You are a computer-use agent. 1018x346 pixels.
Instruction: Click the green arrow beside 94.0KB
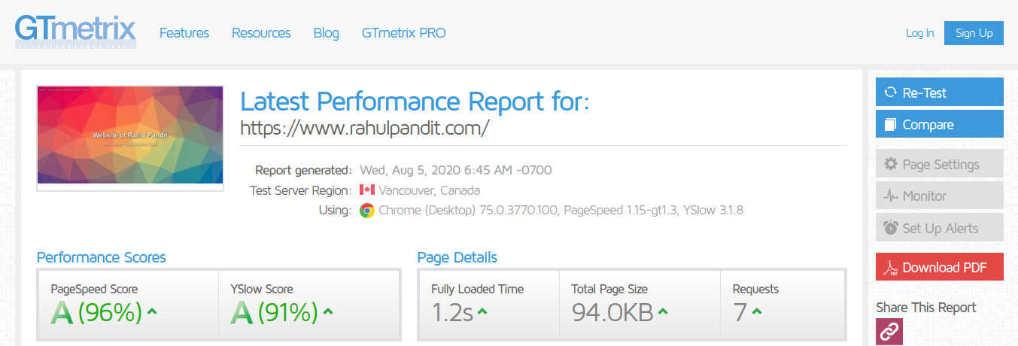[x=664, y=311]
